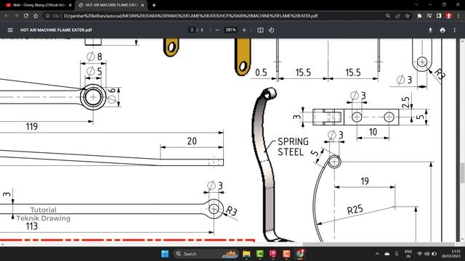Open the browser home page
This screenshot has width=465, height=261.
coord(36,16)
